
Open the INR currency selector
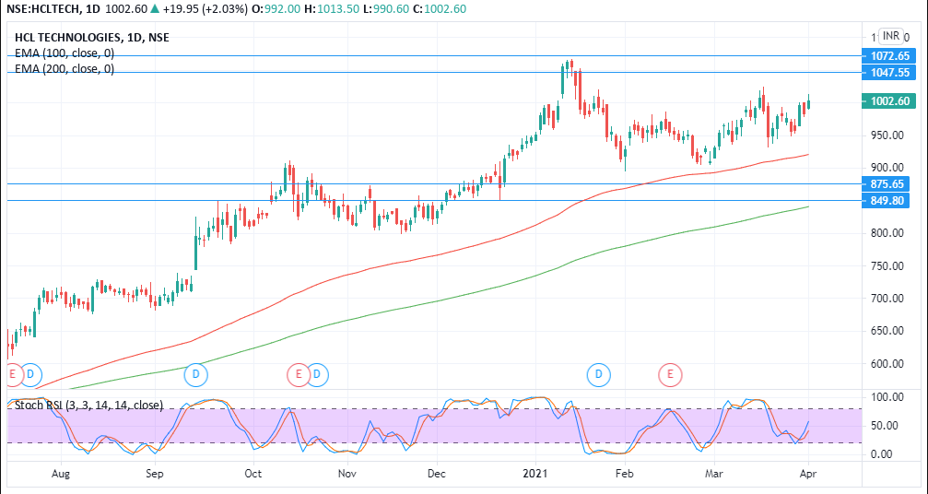890,36
